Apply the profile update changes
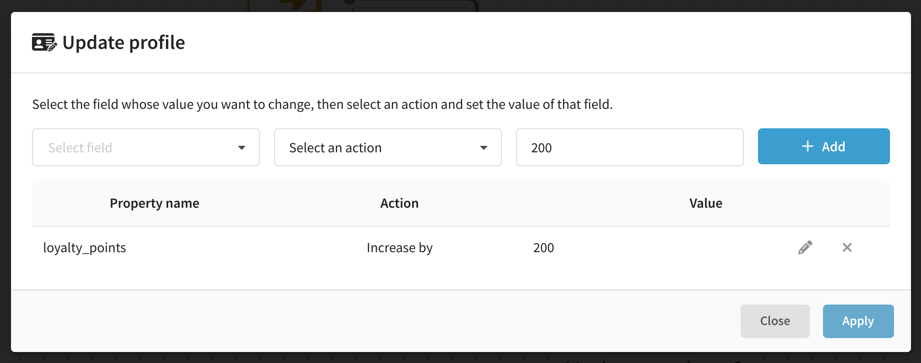Viewport: 921px width, 363px height. click(x=858, y=321)
